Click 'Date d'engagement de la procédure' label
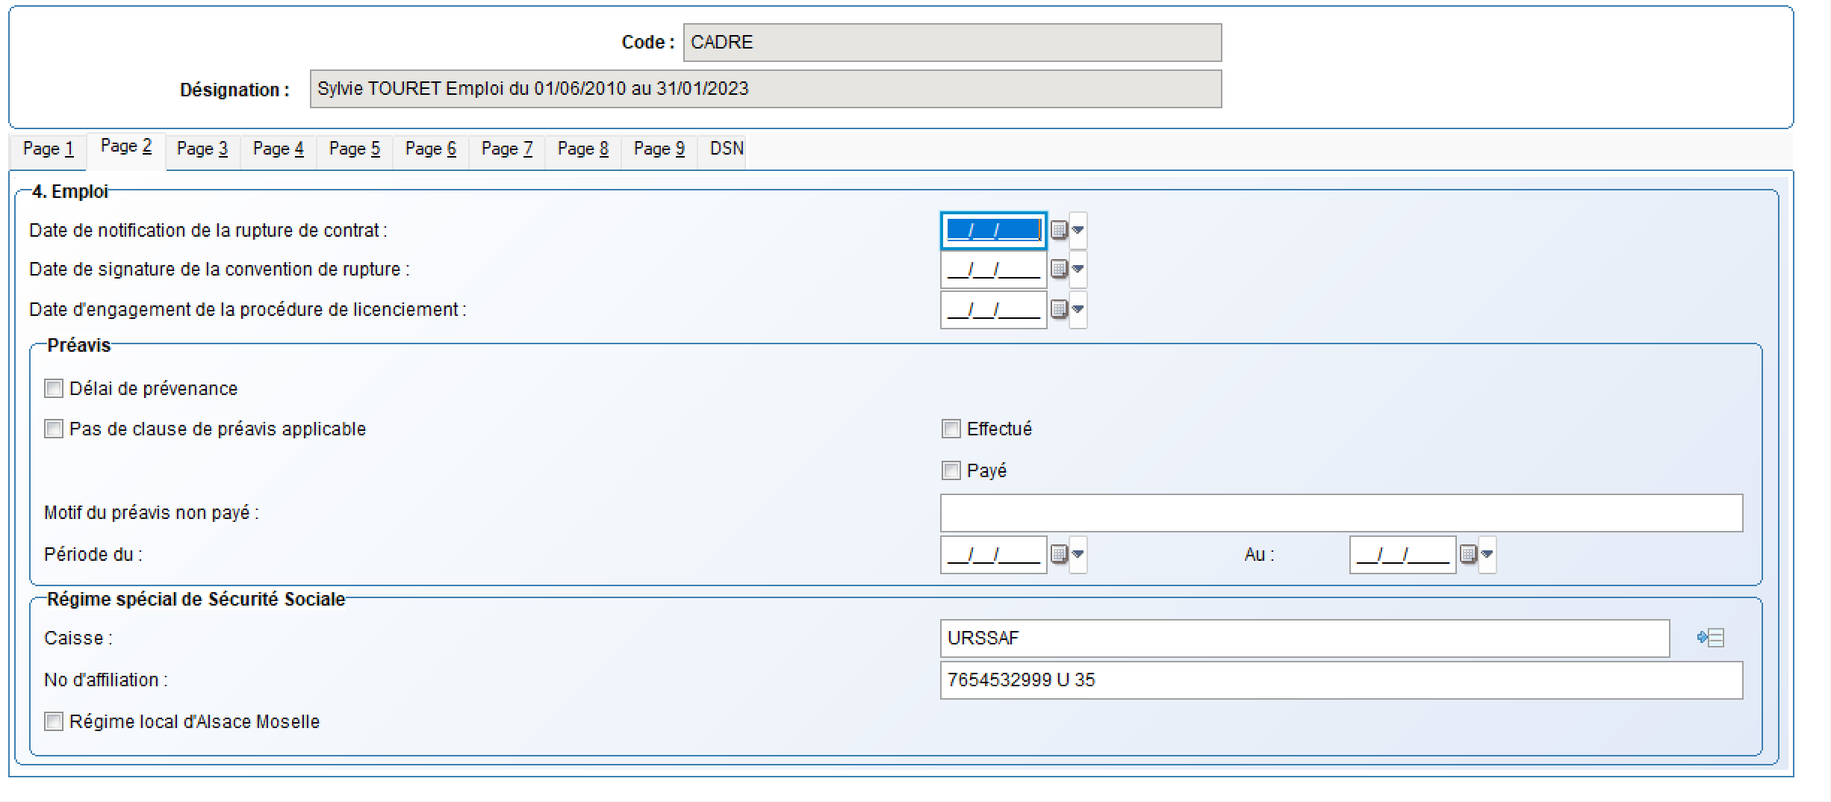1831x802 pixels. coord(247,310)
